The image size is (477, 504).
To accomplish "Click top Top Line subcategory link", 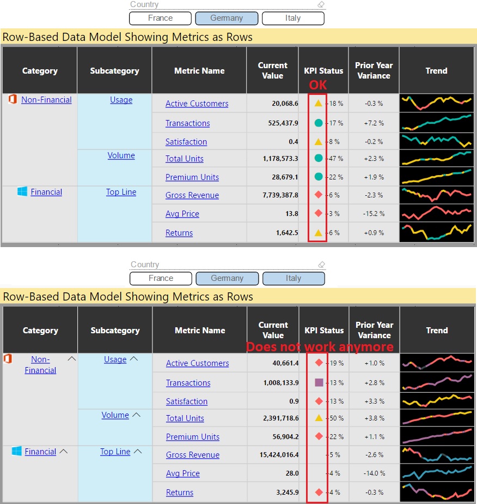I will coord(121,192).
